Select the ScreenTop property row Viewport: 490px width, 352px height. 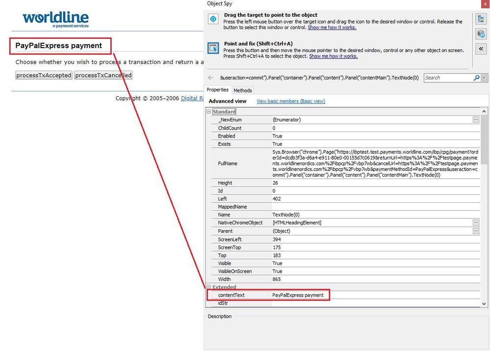[x=345, y=247]
